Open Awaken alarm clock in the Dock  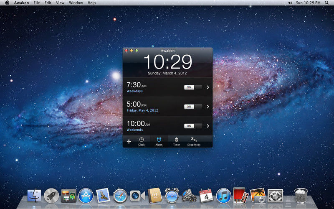(x=172, y=195)
